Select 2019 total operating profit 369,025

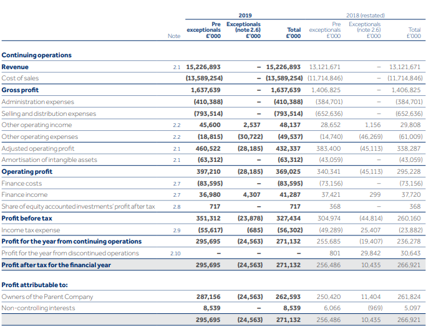point(288,172)
